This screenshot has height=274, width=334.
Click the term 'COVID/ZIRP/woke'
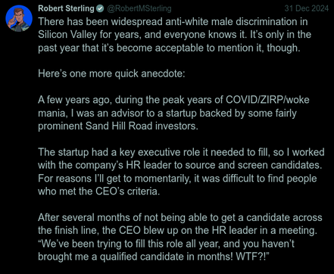[x=267, y=100]
